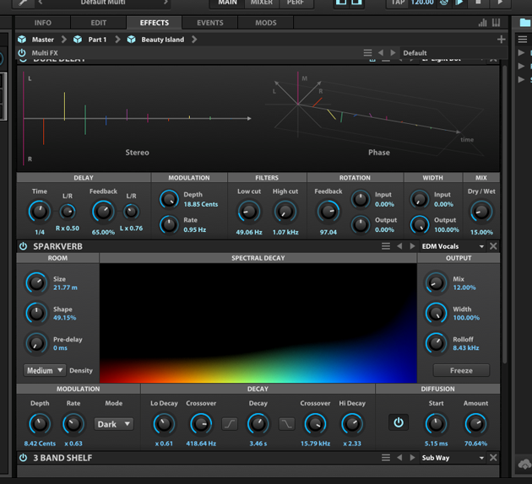Click the Beauty Island cube icon
Viewport: 532px width, 484px height.
click(131, 40)
